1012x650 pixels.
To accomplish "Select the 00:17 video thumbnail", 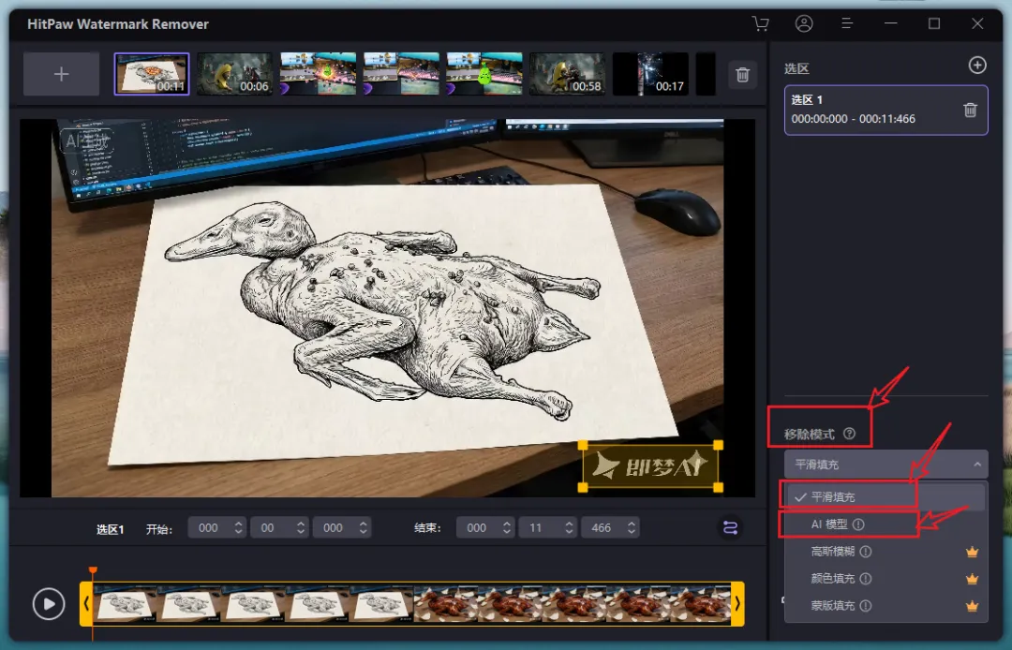I will coord(650,74).
